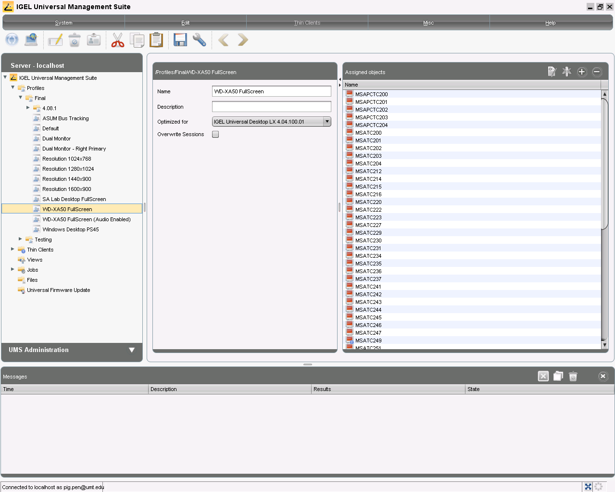Image resolution: width=615 pixels, height=492 pixels.
Task: Click the Assigned objects vertical scrollbar thumb
Action: tap(604, 164)
